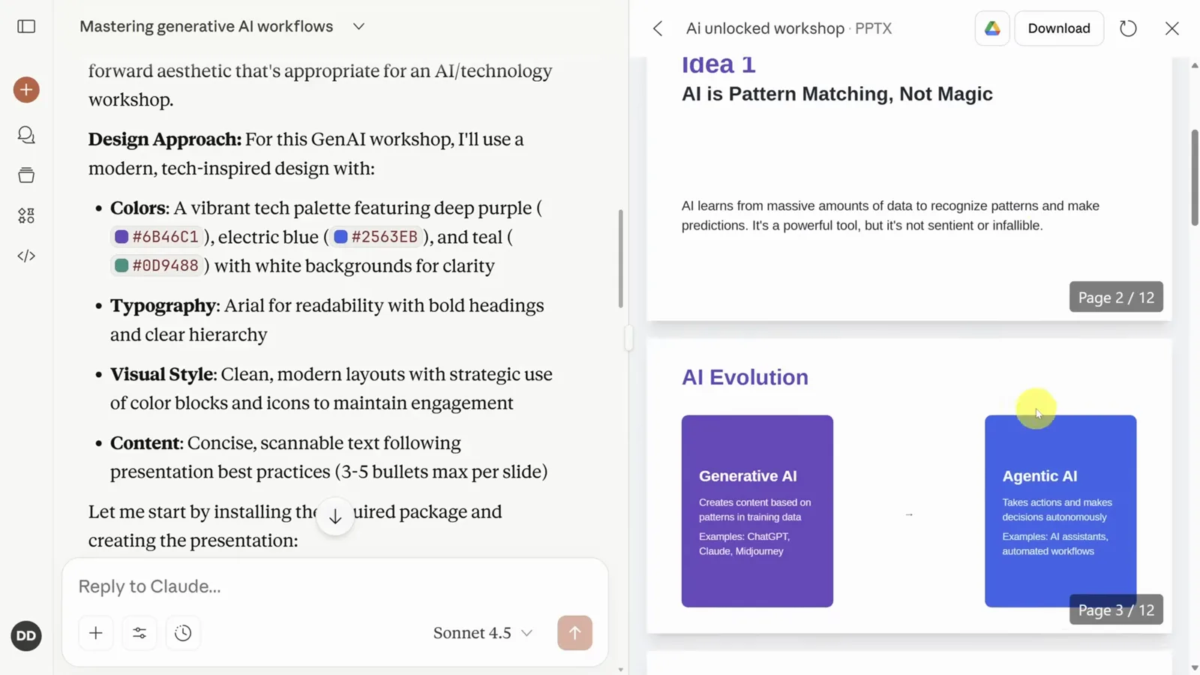This screenshot has width=1200, height=675.
Task: Go back with the preview panel arrow
Action: pyautogui.click(x=658, y=28)
